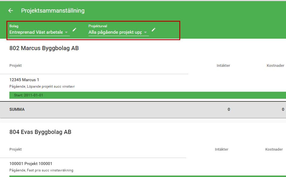The image size is (286, 177).
Task: Click Pågående, Fast pris succ vinstavräkning text
Action: 41,170
